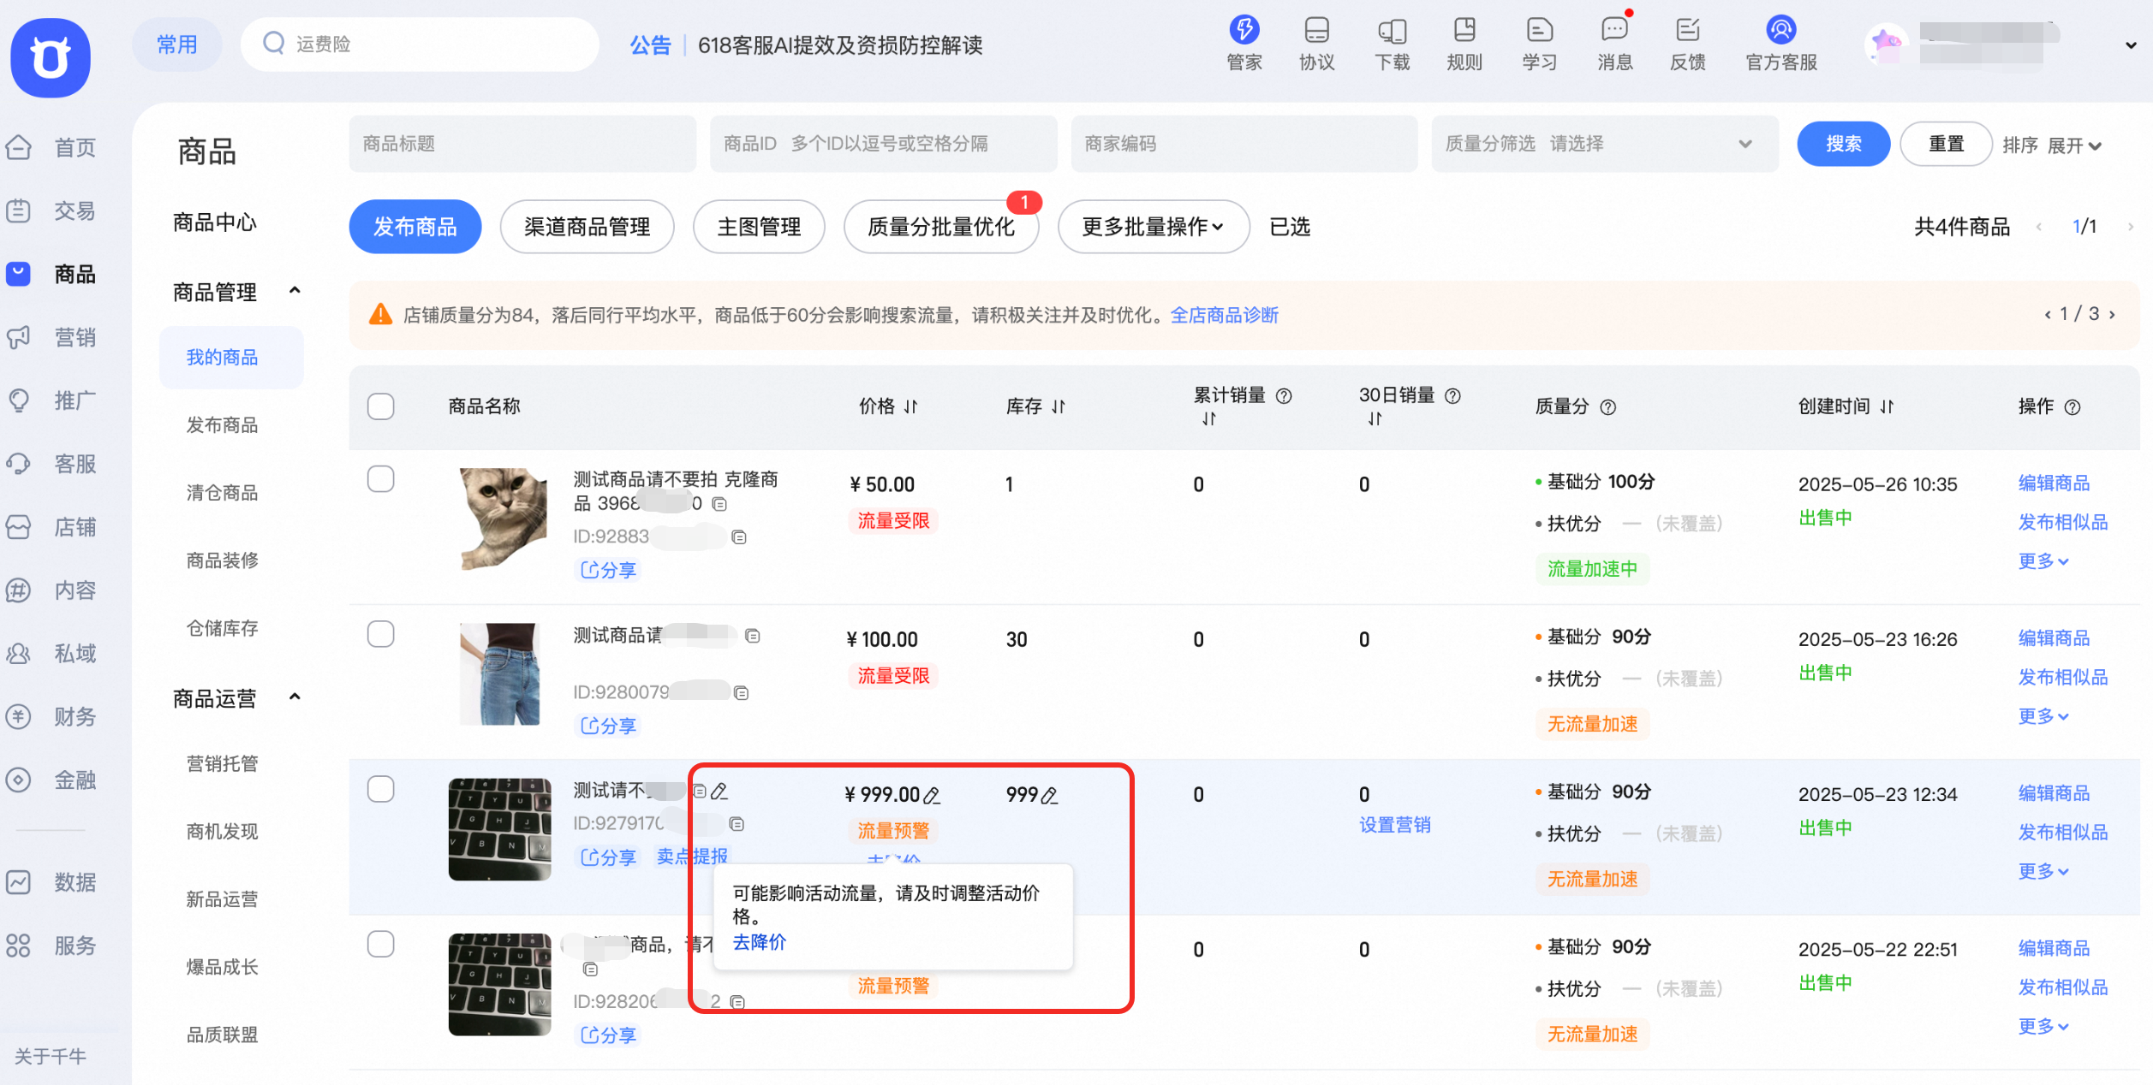Click the 商品ID input field

pyautogui.click(x=884, y=144)
